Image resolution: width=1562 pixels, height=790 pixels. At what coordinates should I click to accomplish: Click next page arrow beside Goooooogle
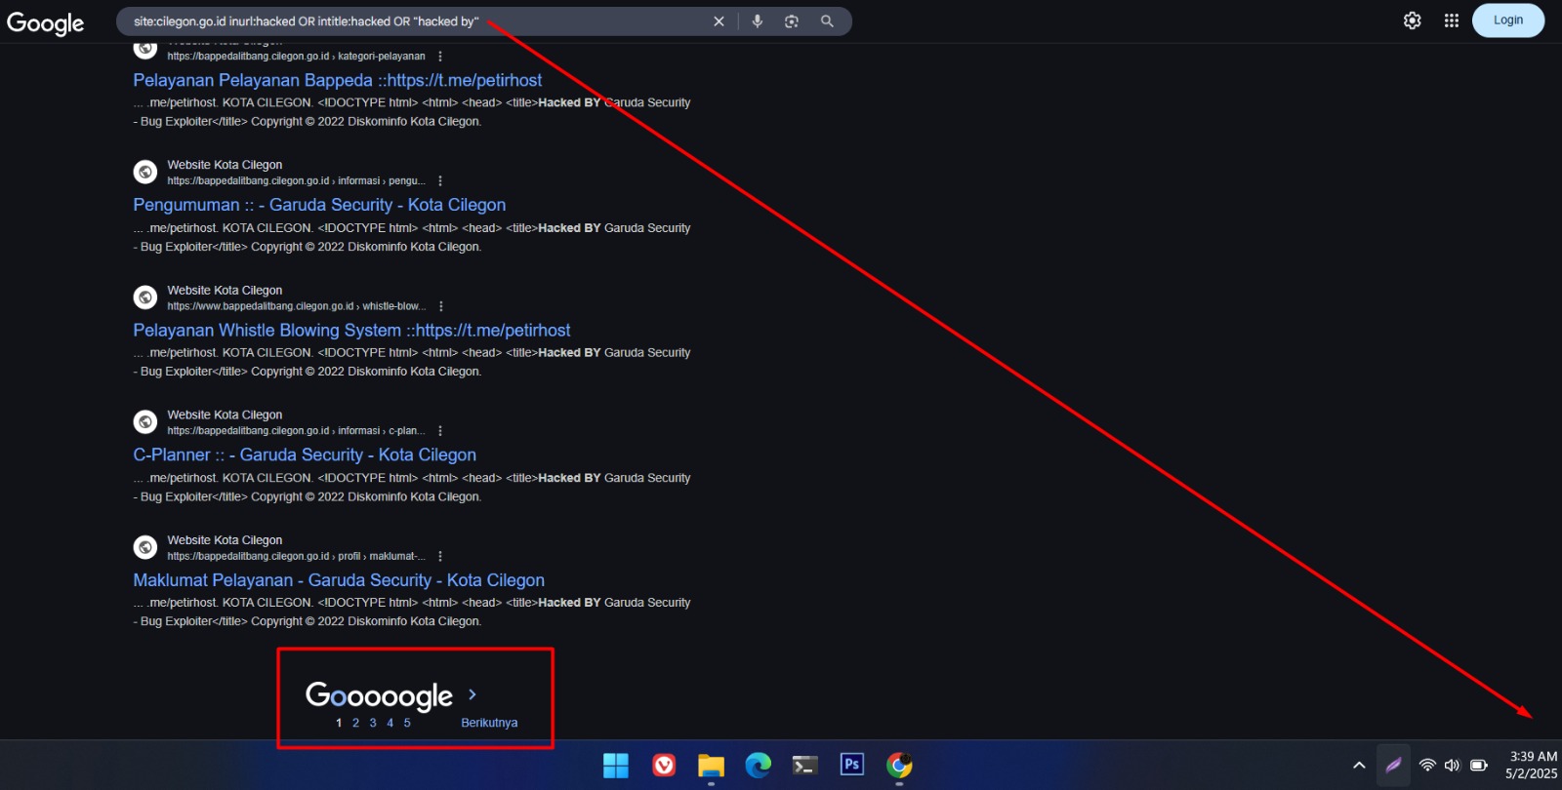click(x=473, y=694)
